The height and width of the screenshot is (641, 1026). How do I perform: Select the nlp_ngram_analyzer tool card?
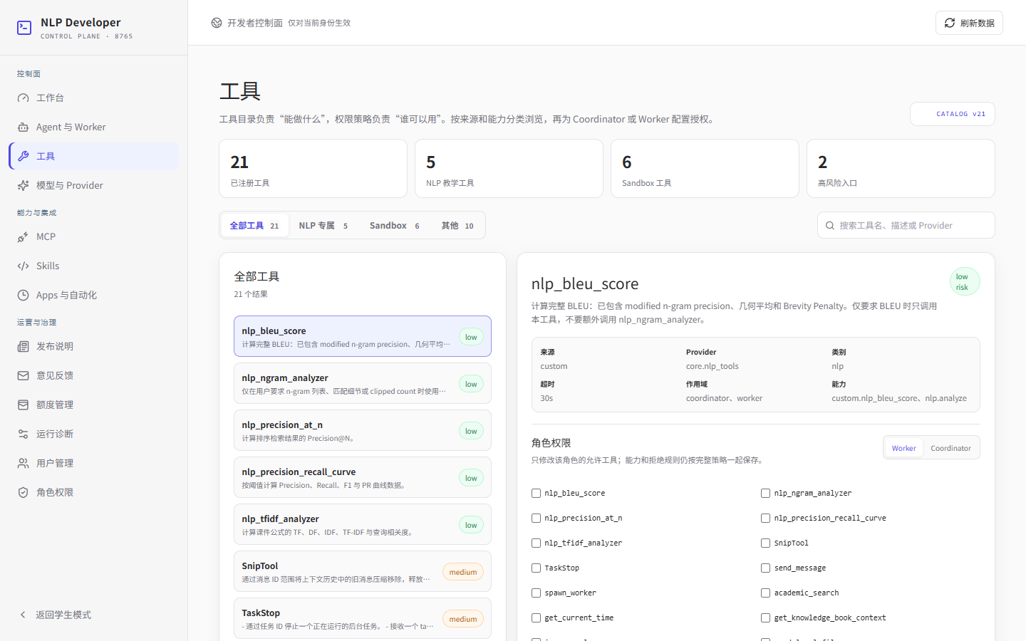363,383
